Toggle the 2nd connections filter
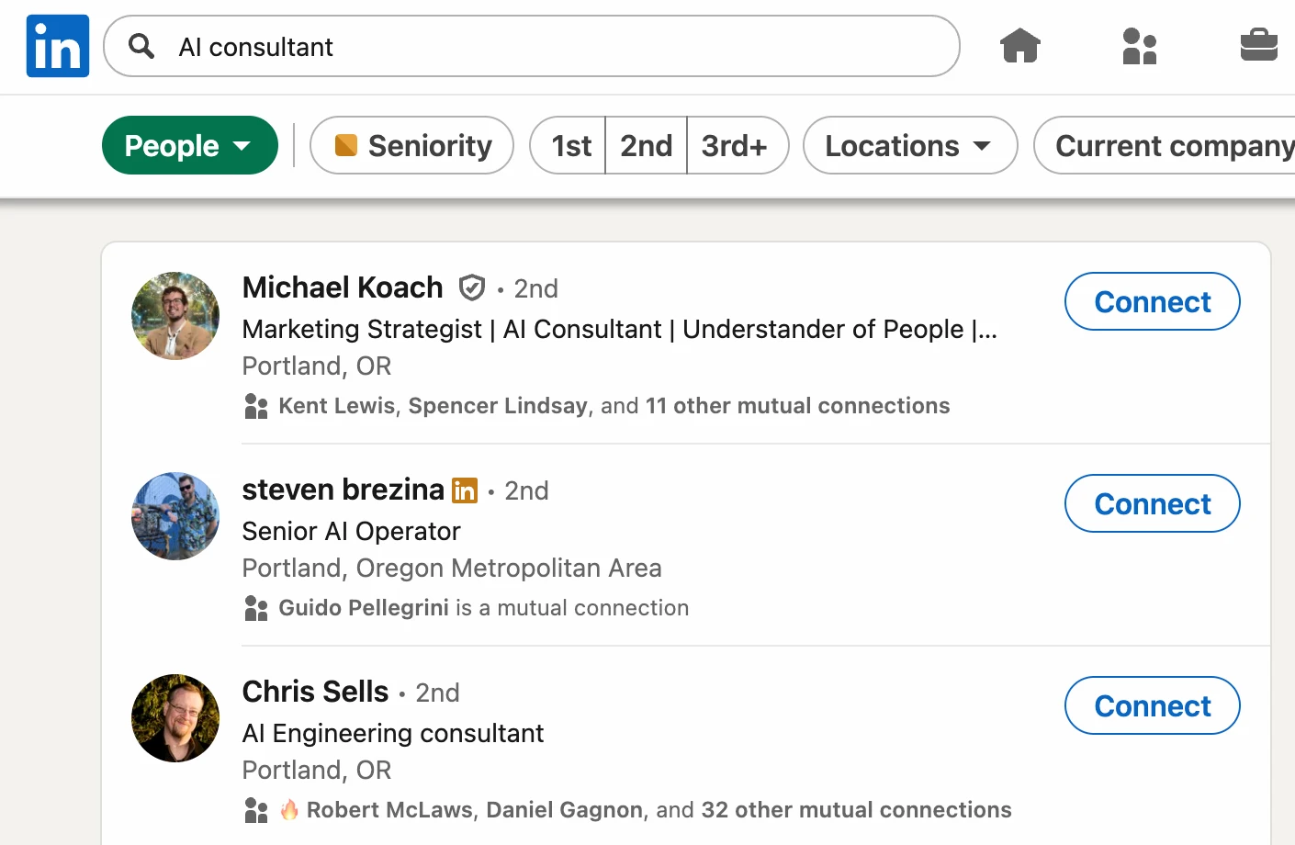The height and width of the screenshot is (845, 1295). coord(645,145)
